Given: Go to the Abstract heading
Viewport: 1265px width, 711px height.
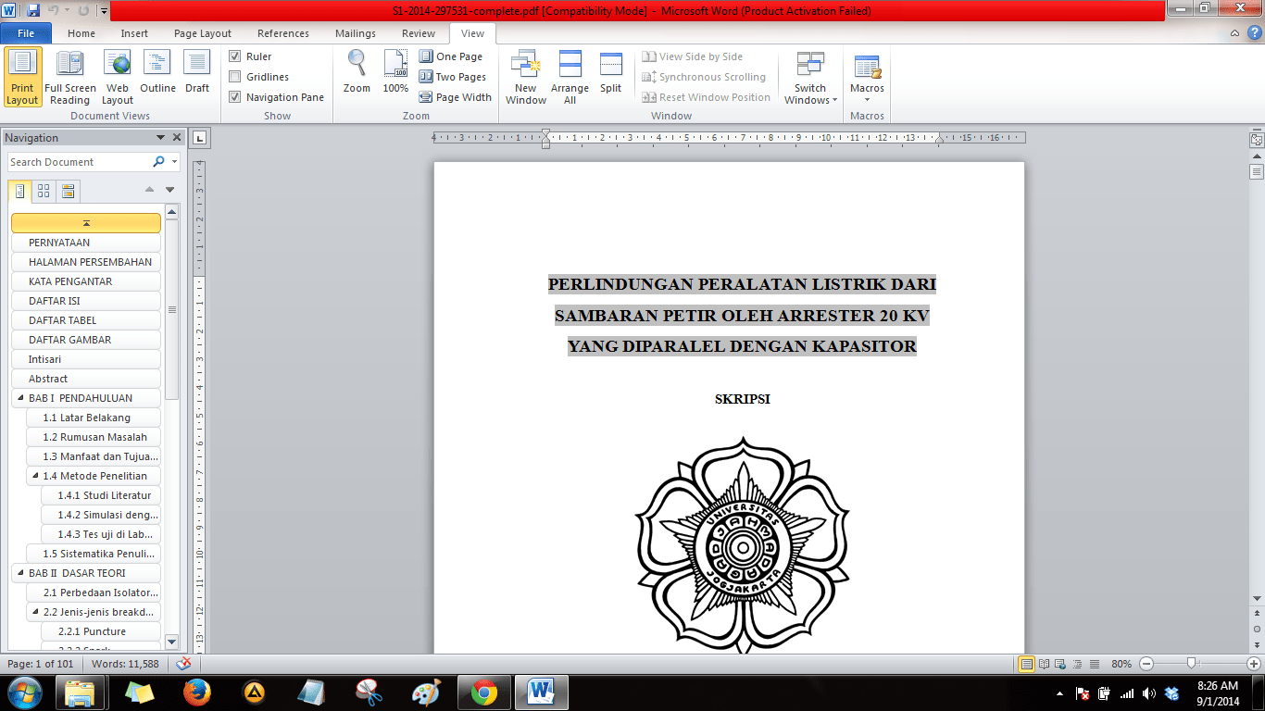Looking at the screenshot, I should 86,379.
